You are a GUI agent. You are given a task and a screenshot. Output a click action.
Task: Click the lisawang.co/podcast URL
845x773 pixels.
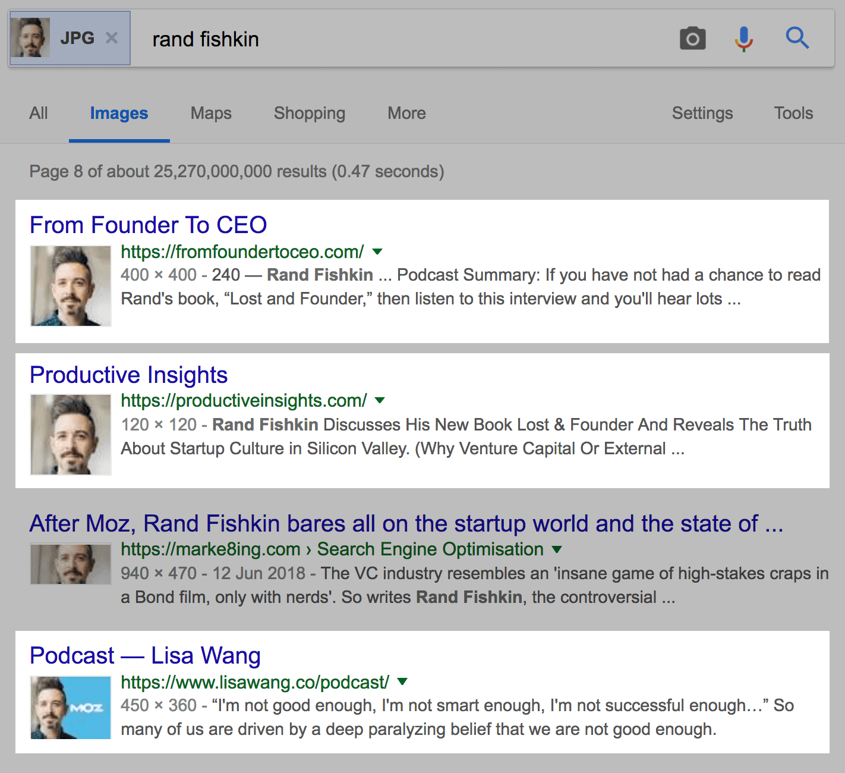256,682
